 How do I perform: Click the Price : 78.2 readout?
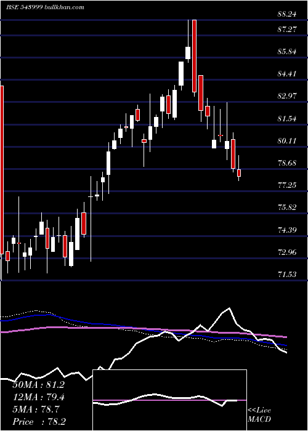click(x=39, y=422)
